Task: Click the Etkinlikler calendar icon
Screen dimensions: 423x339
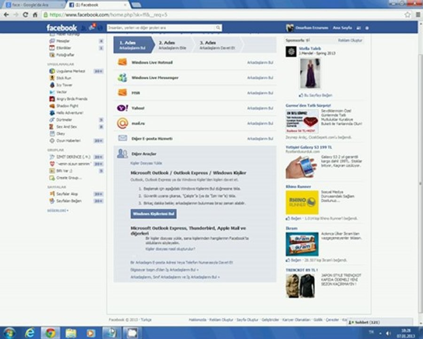Action: (x=52, y=48)
